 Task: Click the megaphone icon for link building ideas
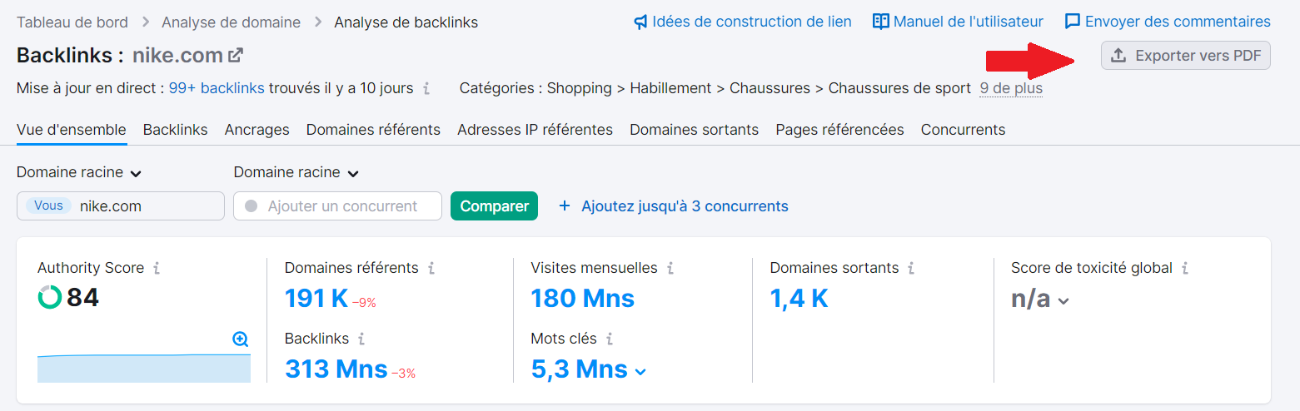pos(640,22)
